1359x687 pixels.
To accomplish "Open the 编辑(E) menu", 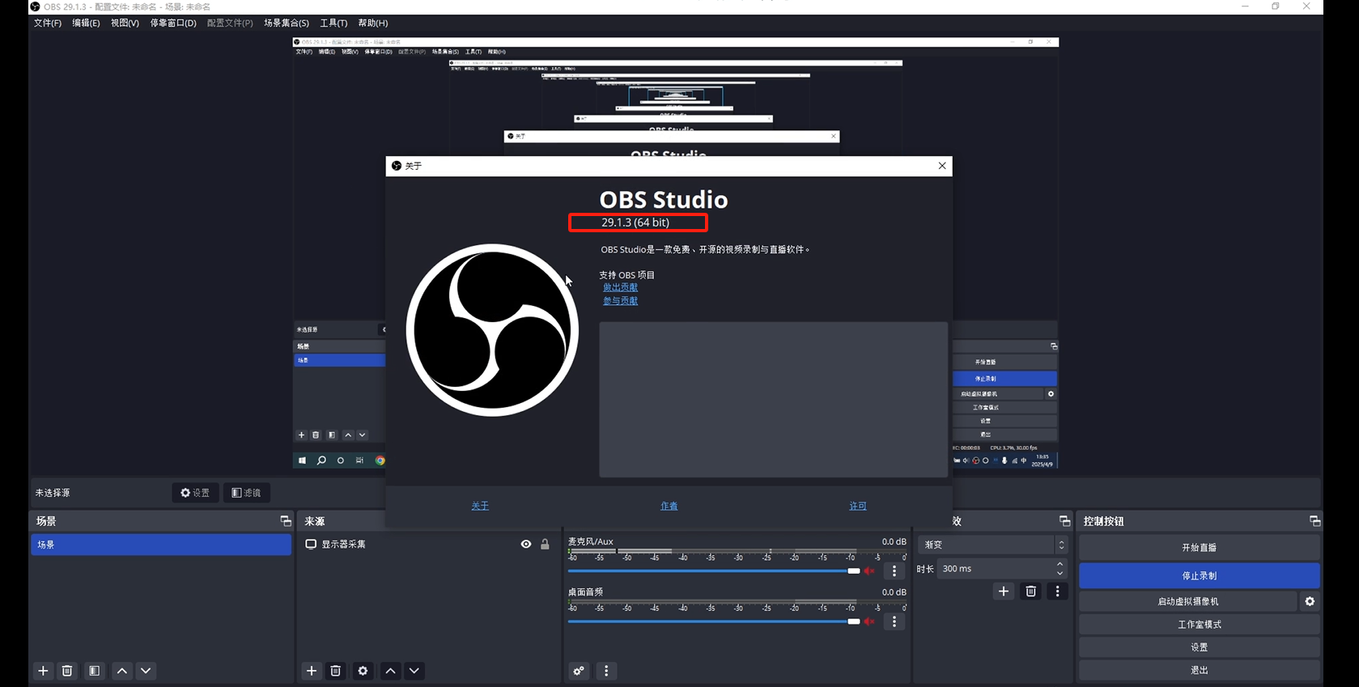I will 86,23.
